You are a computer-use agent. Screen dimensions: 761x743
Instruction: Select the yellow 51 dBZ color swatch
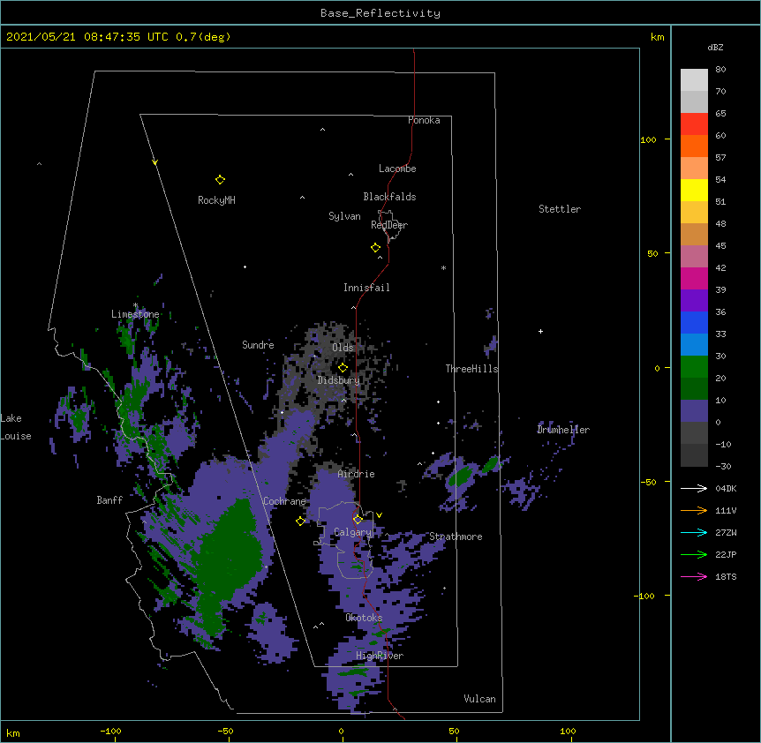(694, 190)
